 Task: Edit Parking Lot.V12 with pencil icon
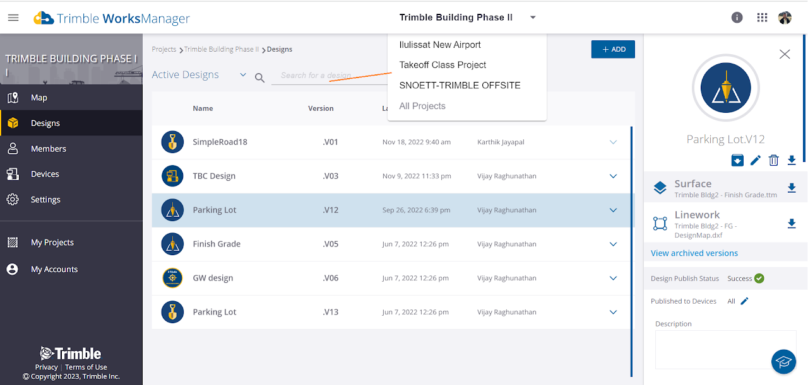tap(756, 160)
